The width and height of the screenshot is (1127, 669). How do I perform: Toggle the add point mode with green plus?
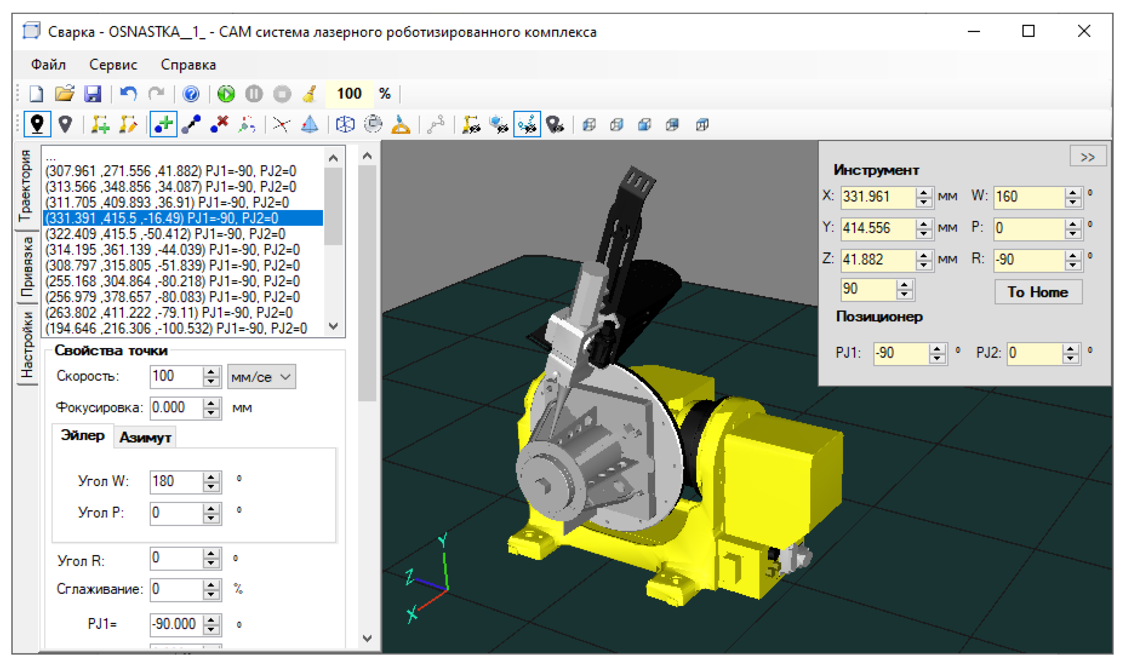point(163,124)
